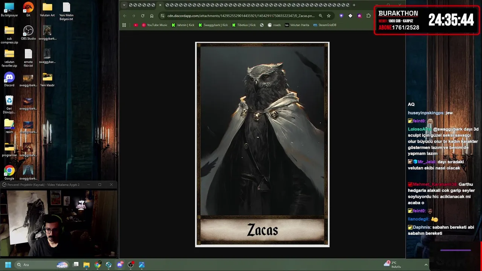Viewport: 482px width, 271px height.
Task: Open the resim folder on desktop
Action: 9,126
